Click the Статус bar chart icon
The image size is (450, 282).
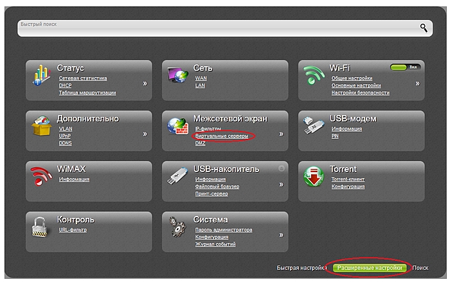[x=41, y=76]
